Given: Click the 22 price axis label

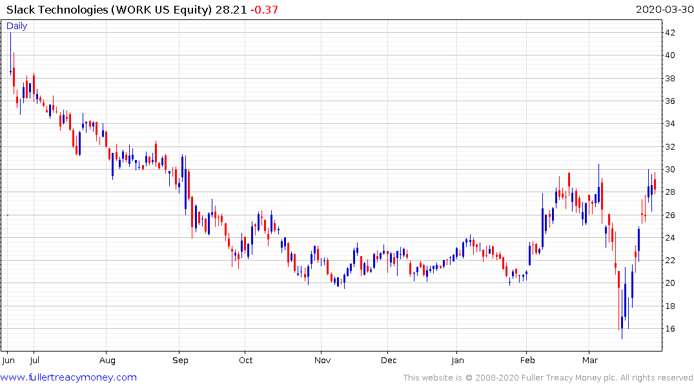Looking at the screenshot, I should [x=669, y=261].
